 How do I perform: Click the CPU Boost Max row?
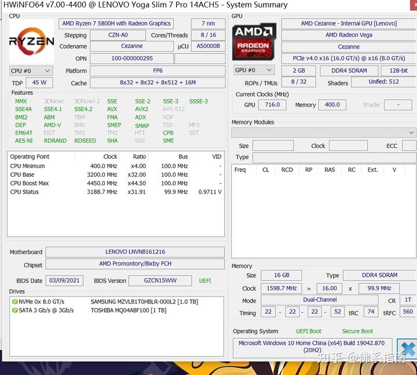click(116, 183)
